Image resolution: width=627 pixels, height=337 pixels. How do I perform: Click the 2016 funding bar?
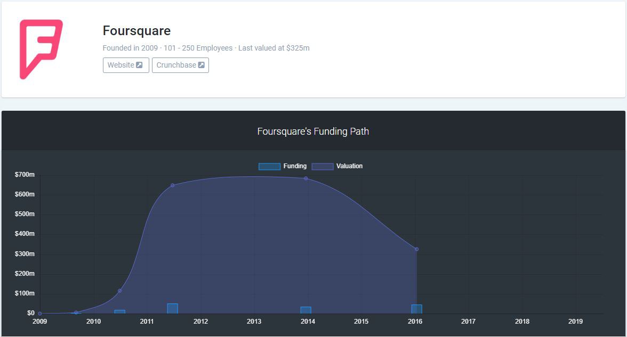coord(417,309)
